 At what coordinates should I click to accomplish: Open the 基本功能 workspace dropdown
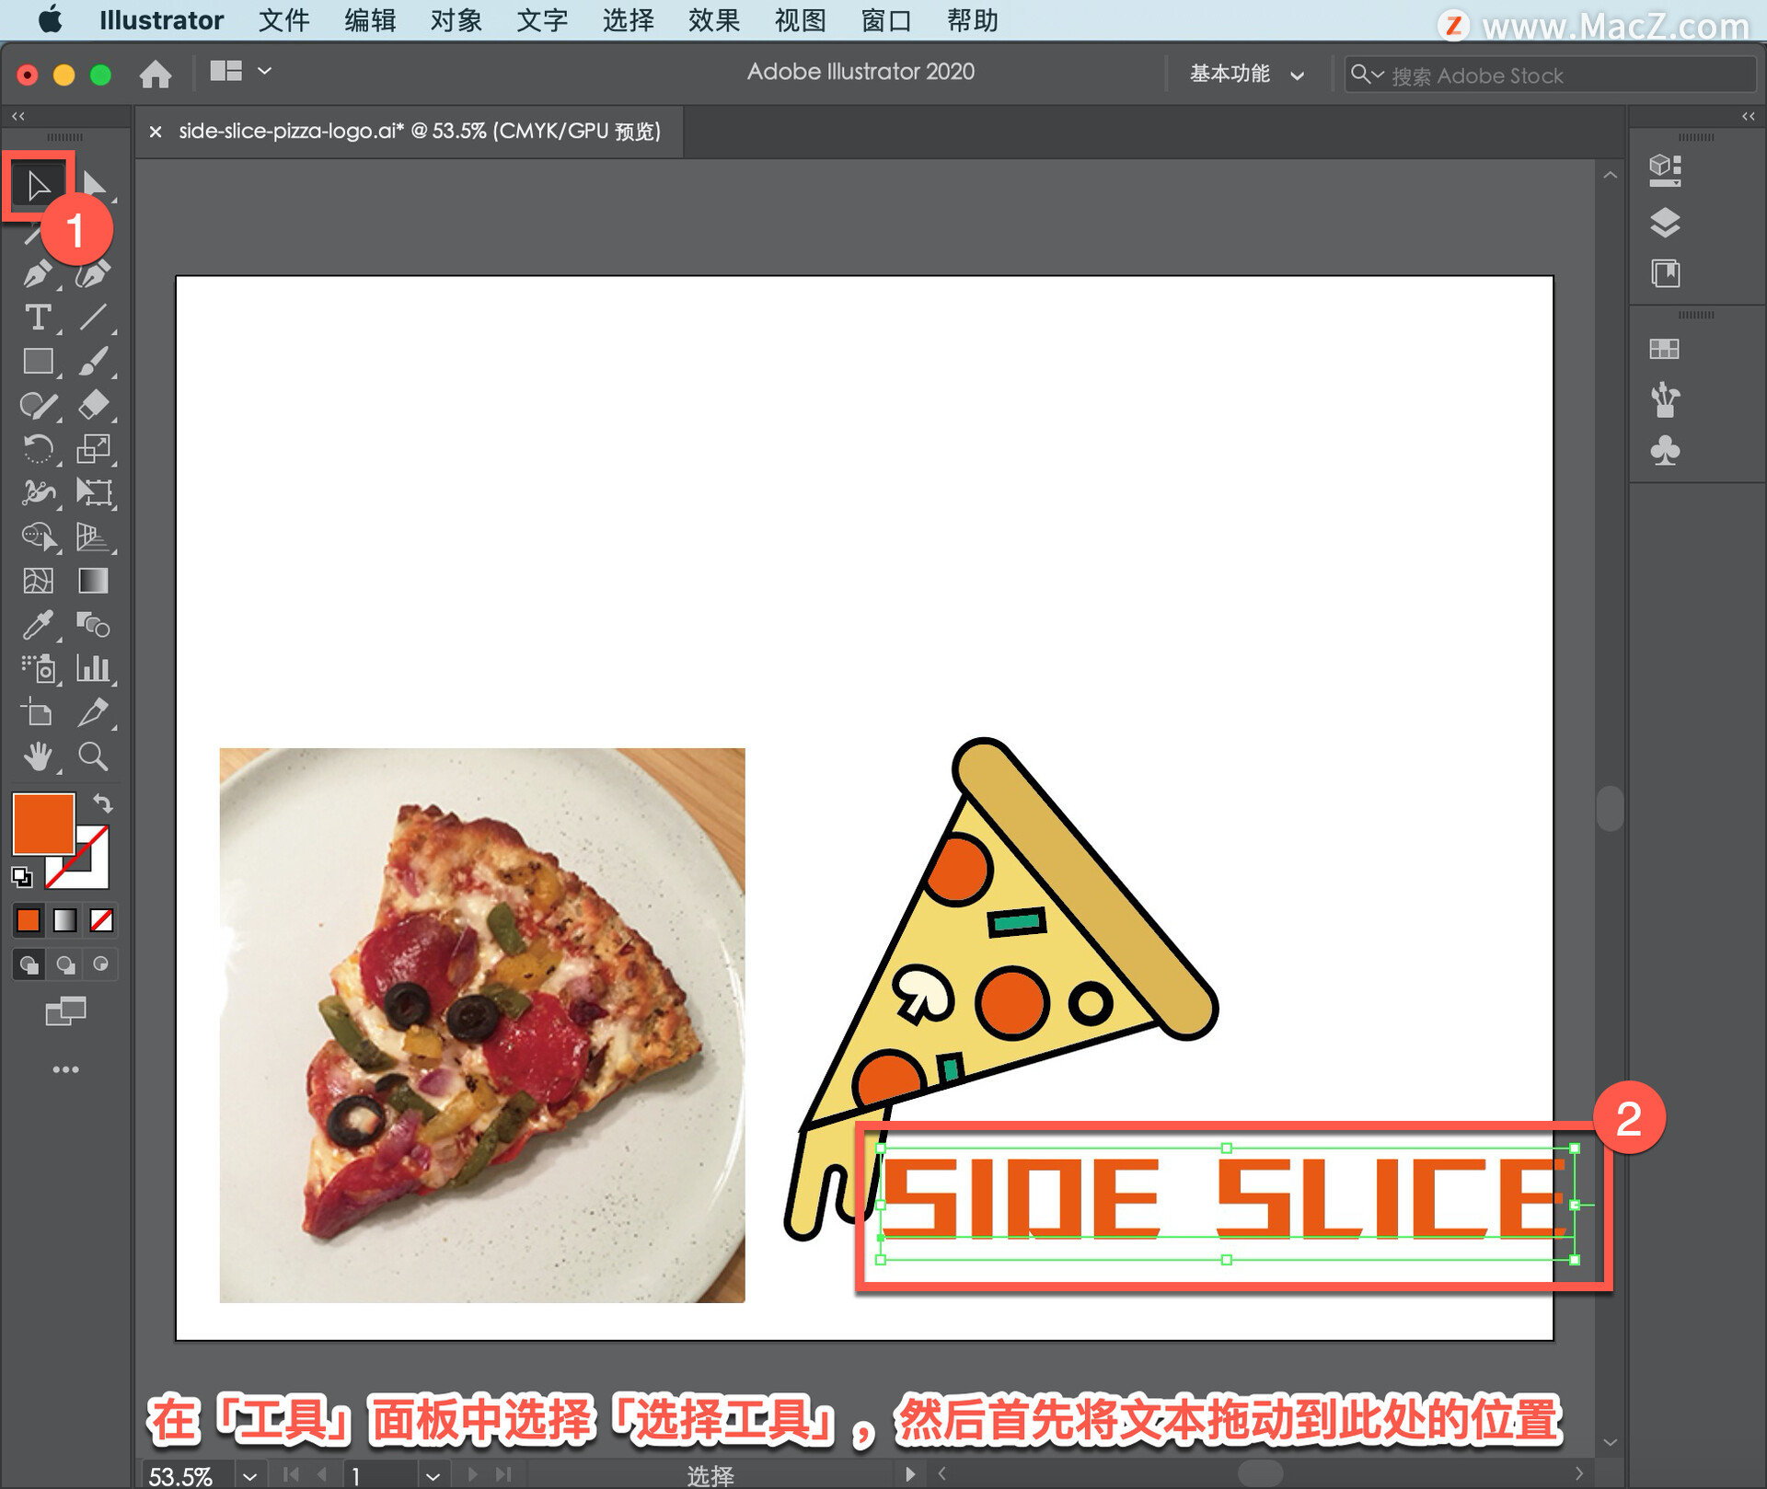[x=1247, y=74]
